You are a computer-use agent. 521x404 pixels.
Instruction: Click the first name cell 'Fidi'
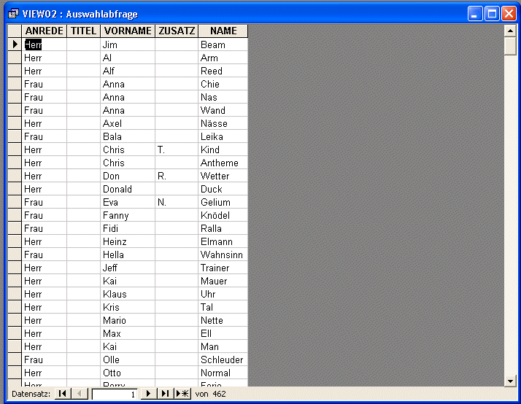pos(128,228)
